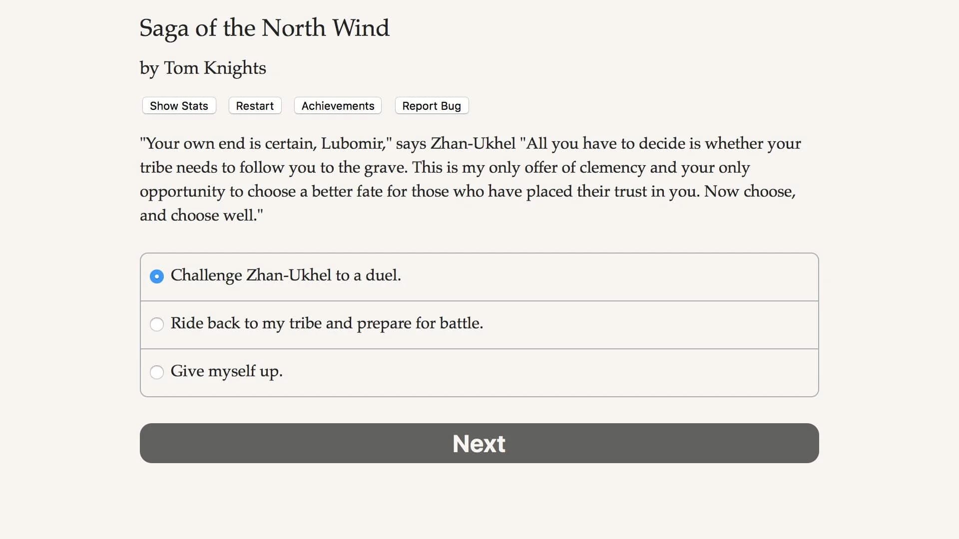Click the radio button for preparing for battle

point(157,324)
